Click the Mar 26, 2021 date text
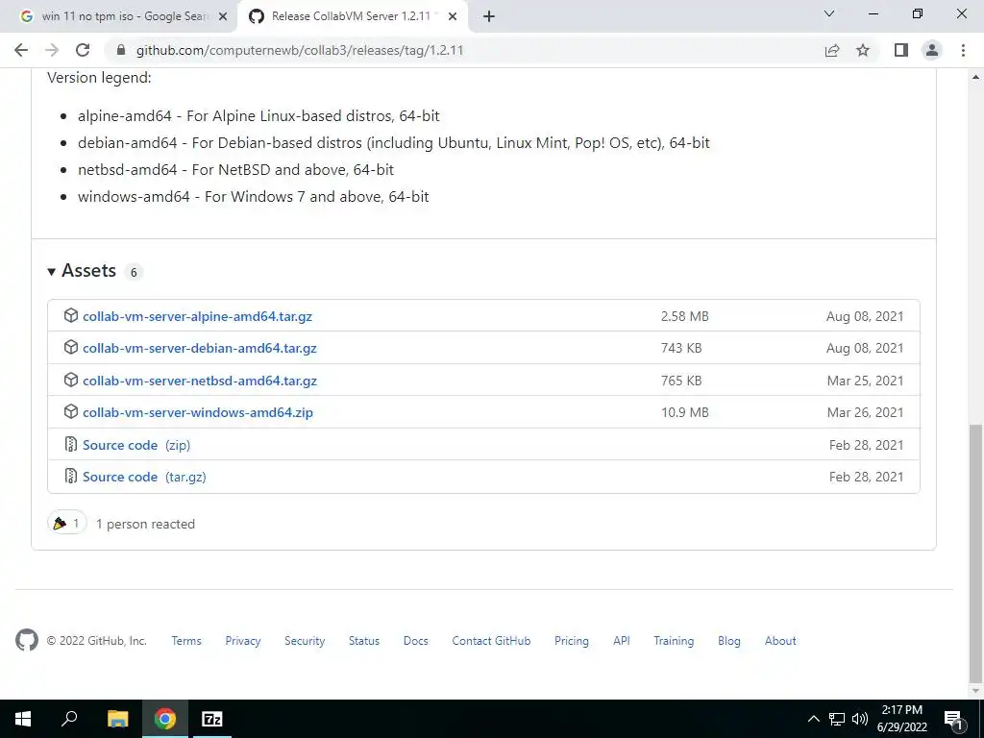This screenshot has width=984, height=738. pos(865,412)
